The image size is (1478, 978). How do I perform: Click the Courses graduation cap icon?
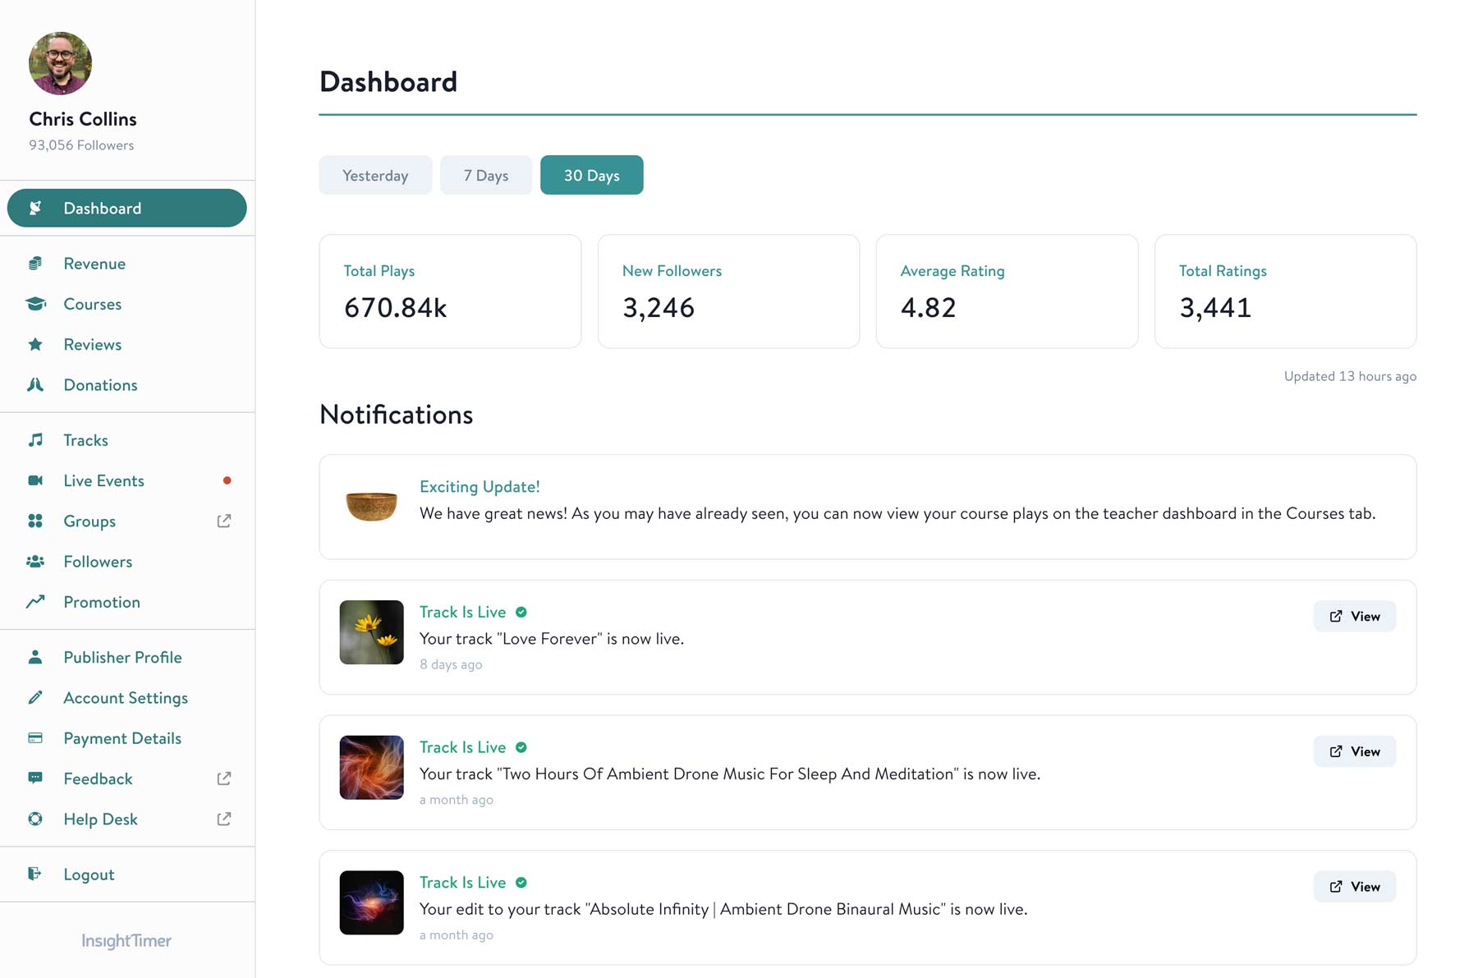(x=35, y=304)
